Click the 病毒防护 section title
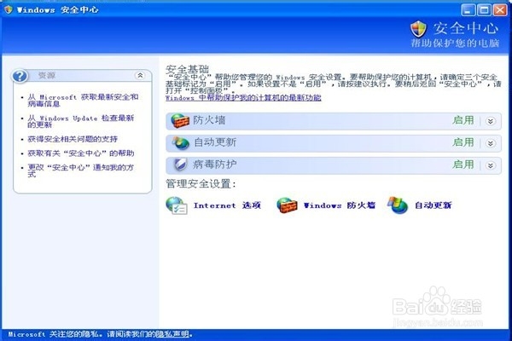 coord(214,165)
